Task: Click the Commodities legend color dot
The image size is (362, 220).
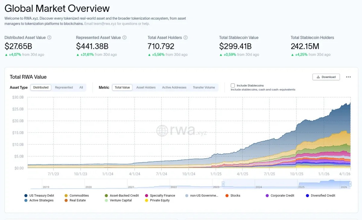Action: [66, 196]
